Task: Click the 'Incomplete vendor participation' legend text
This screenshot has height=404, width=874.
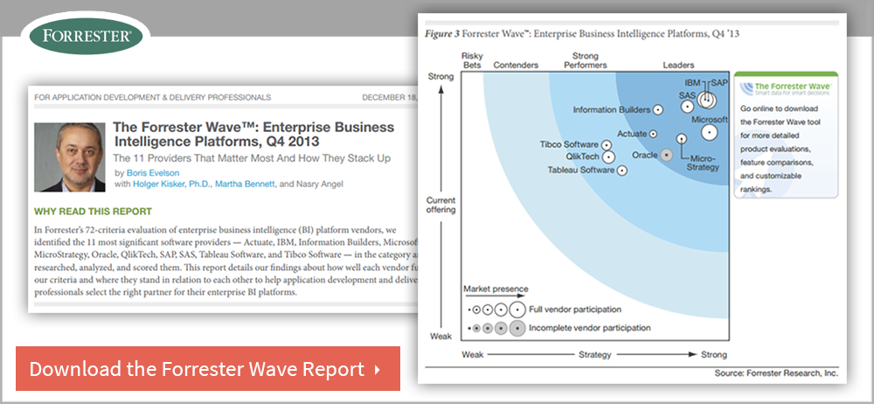Action: pyautogui.click(x=590, y=328)
